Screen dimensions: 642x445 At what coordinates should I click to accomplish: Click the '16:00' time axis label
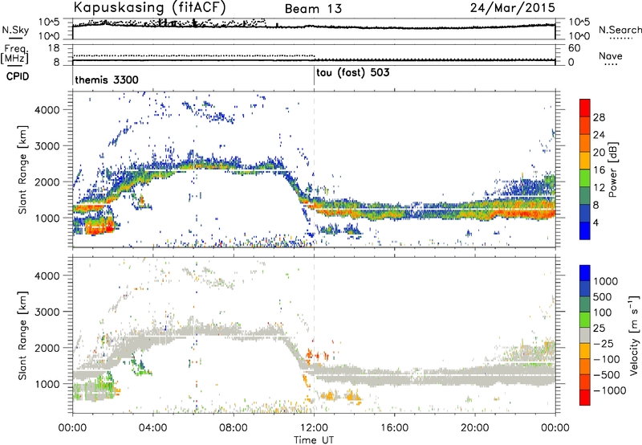(395, 428)
